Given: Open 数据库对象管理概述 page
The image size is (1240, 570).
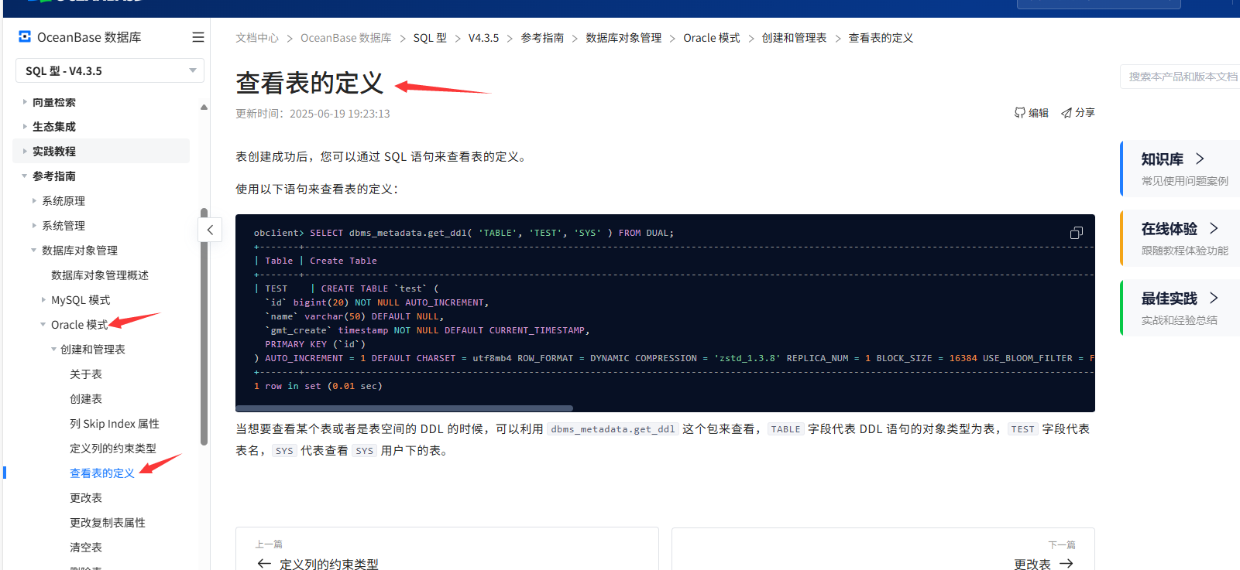Looking at the screenshot, I should [100, 275].
